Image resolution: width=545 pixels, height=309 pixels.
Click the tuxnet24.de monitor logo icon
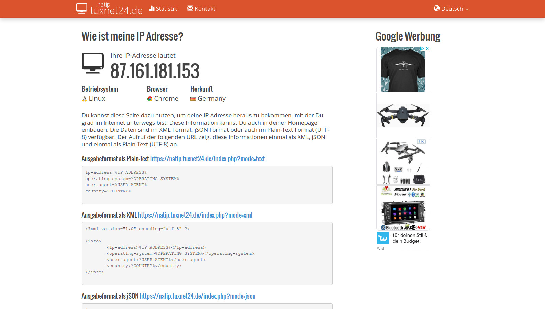pos(82,8)
